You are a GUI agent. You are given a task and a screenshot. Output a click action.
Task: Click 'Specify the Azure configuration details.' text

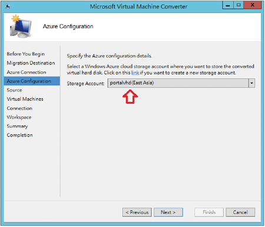pos(110,56)
